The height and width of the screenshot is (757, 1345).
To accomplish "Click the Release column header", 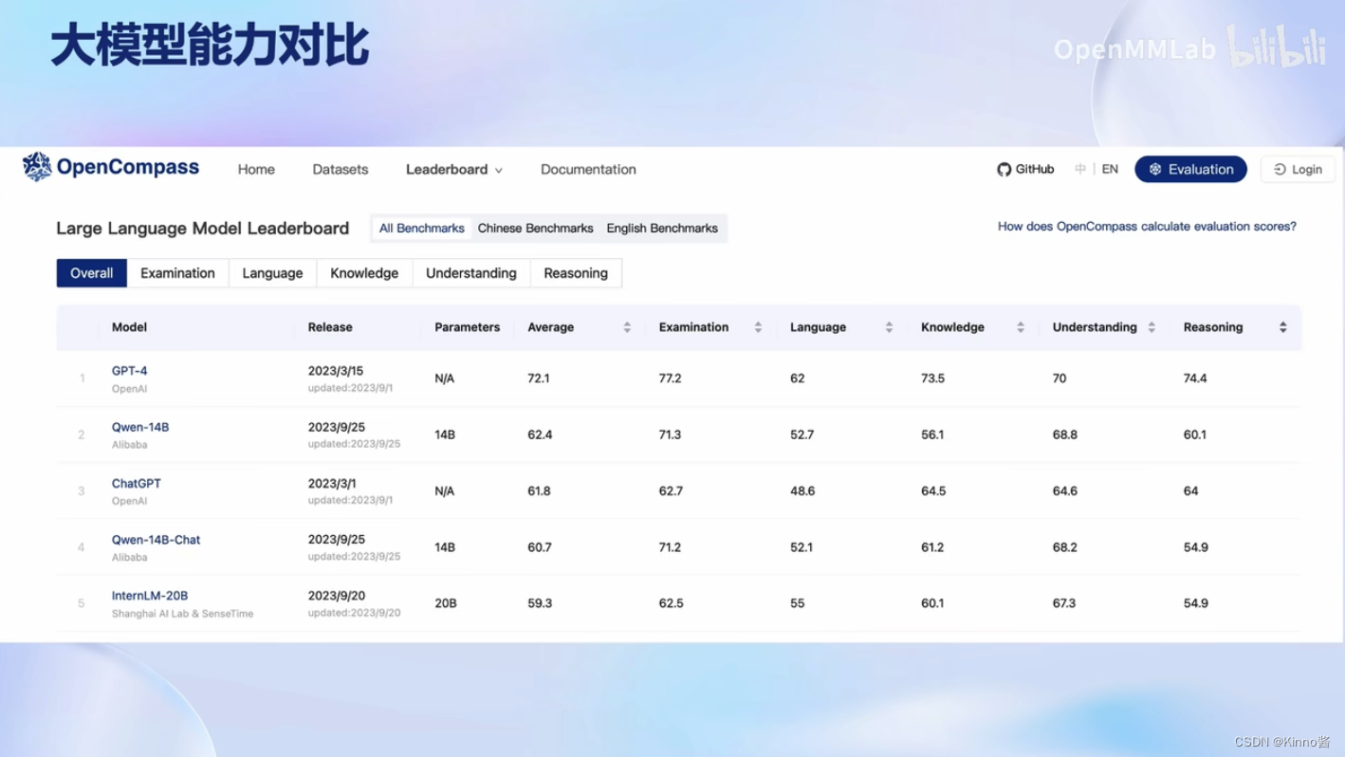I will [330, 327].
